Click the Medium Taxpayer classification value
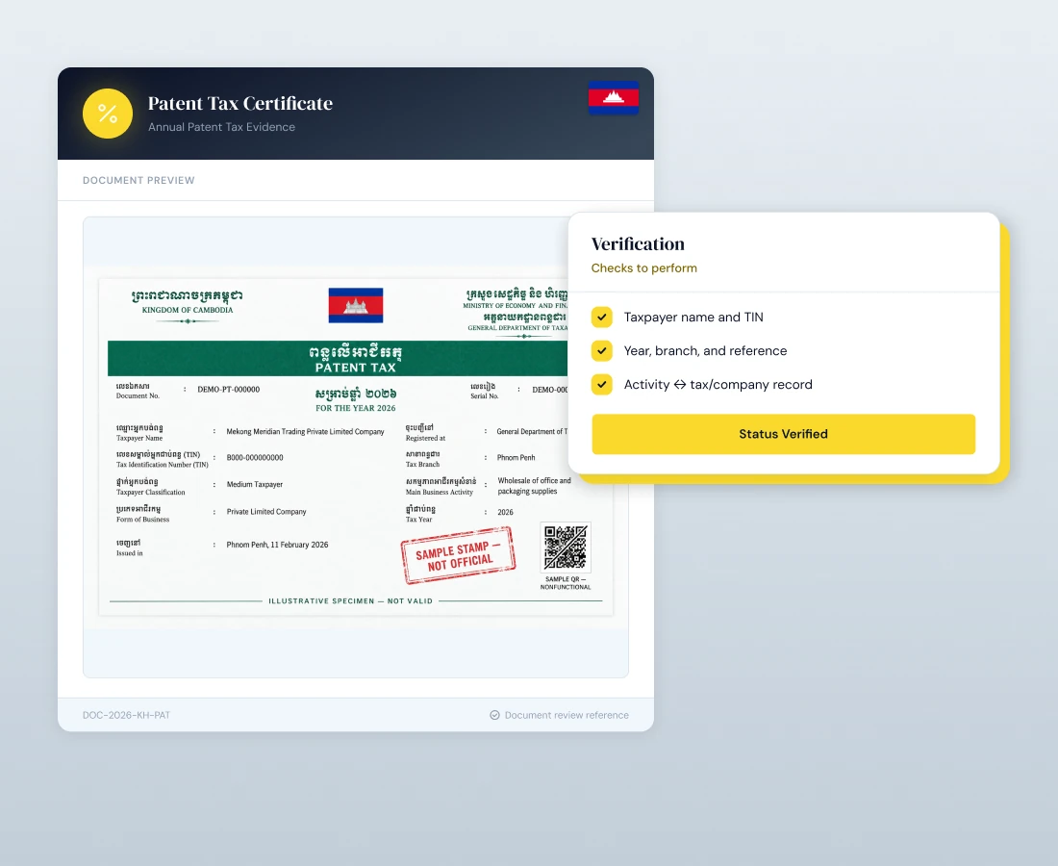 pos(254,485)
